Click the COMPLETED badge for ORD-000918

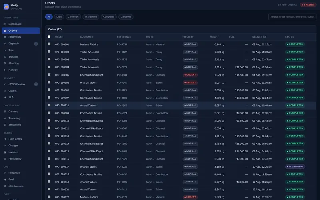(295, 174)
